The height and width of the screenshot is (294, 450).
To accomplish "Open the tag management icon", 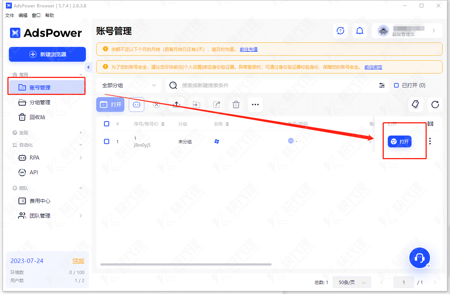I will 416,105.
